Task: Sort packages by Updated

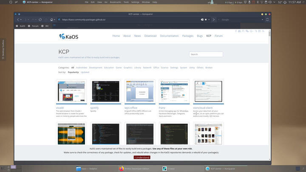Action: click(x=85, y=72)
